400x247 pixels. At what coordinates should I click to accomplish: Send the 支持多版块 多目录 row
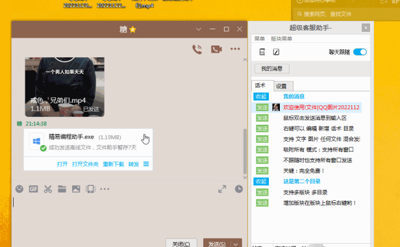point(262,192)
